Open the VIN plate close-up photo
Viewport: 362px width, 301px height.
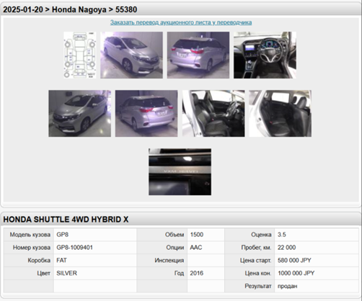(180, 172)
